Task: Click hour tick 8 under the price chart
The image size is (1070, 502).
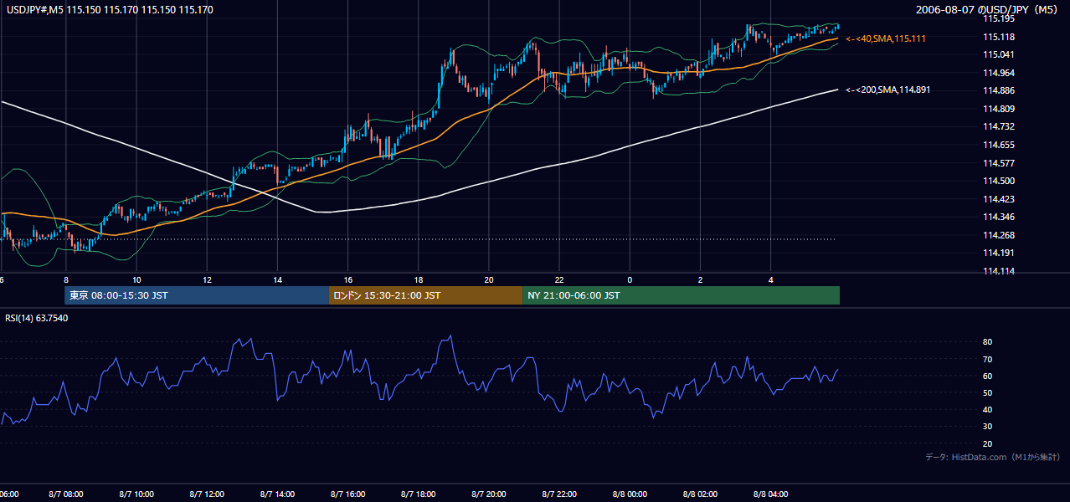Action: coord(65,280)
